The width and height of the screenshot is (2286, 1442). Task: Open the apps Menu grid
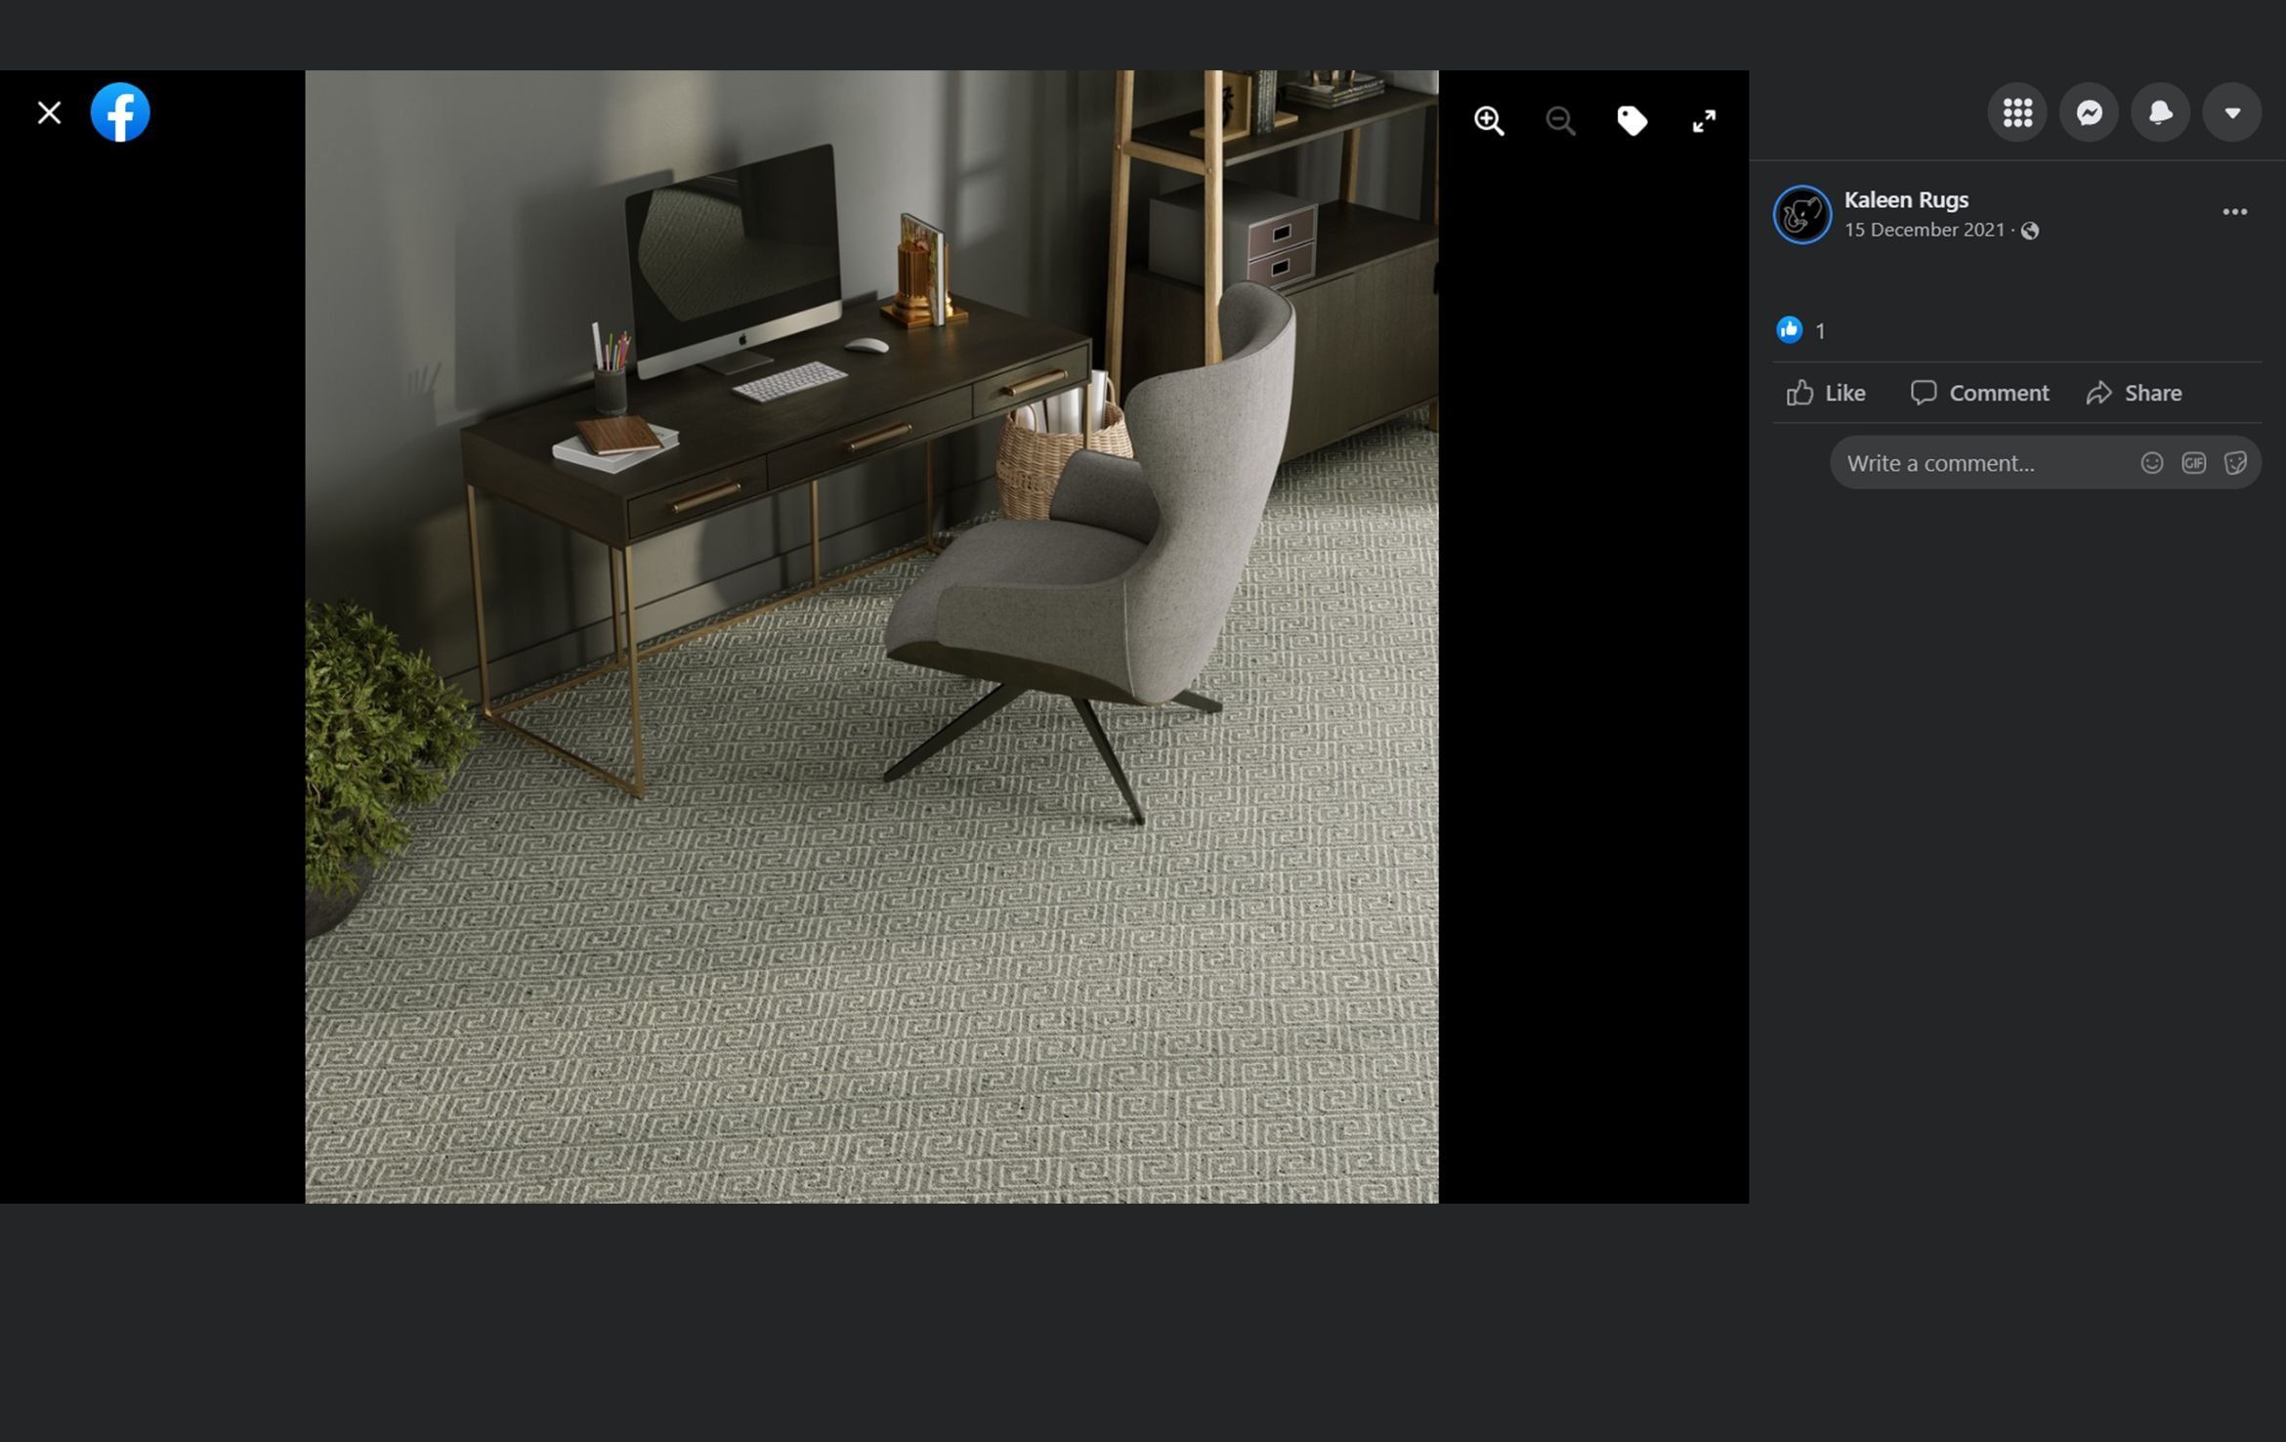(2016, 112)
